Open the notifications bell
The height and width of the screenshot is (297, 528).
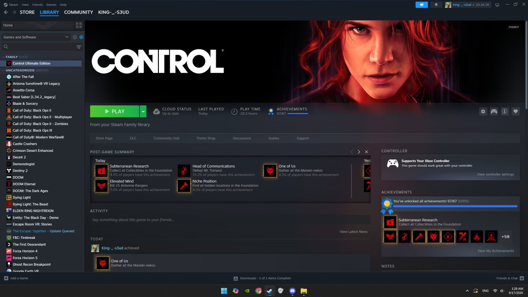436,4
